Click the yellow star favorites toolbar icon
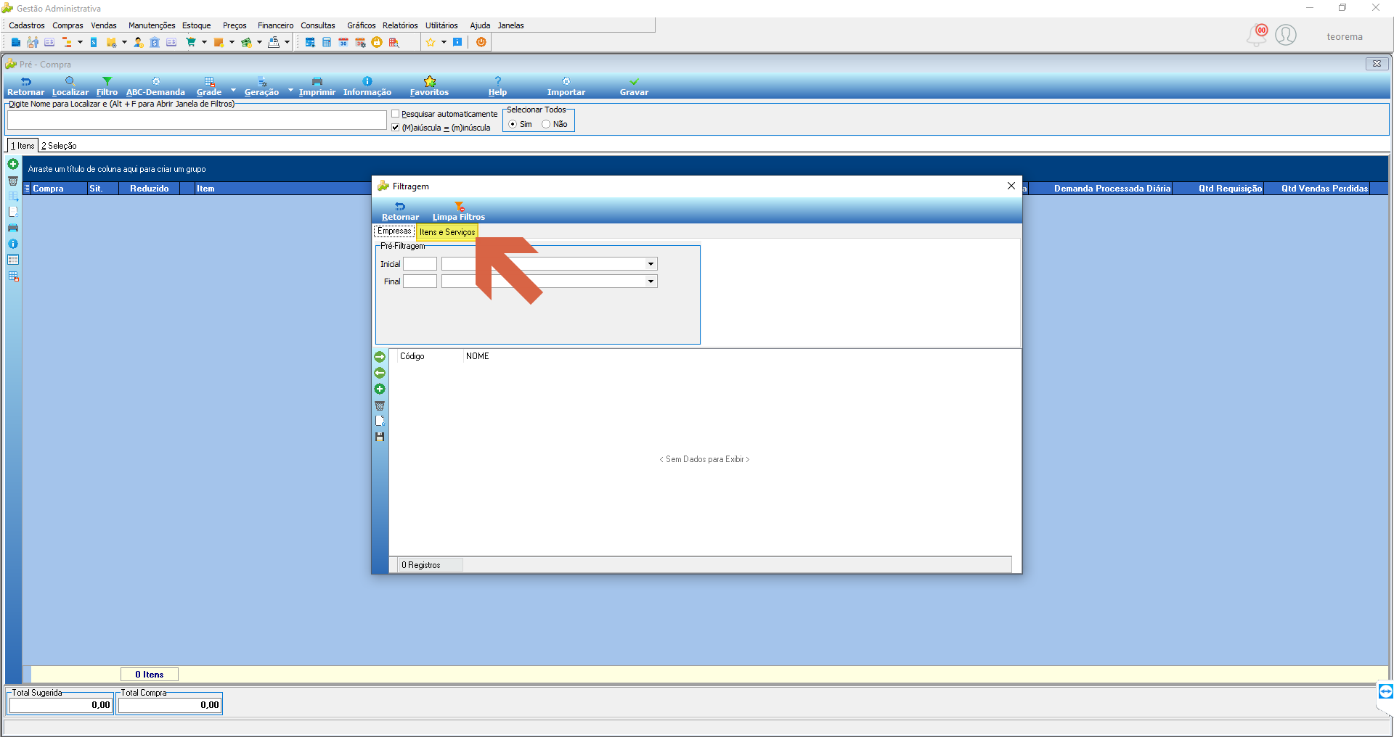 pyautogui.click(x=431, y=42)
